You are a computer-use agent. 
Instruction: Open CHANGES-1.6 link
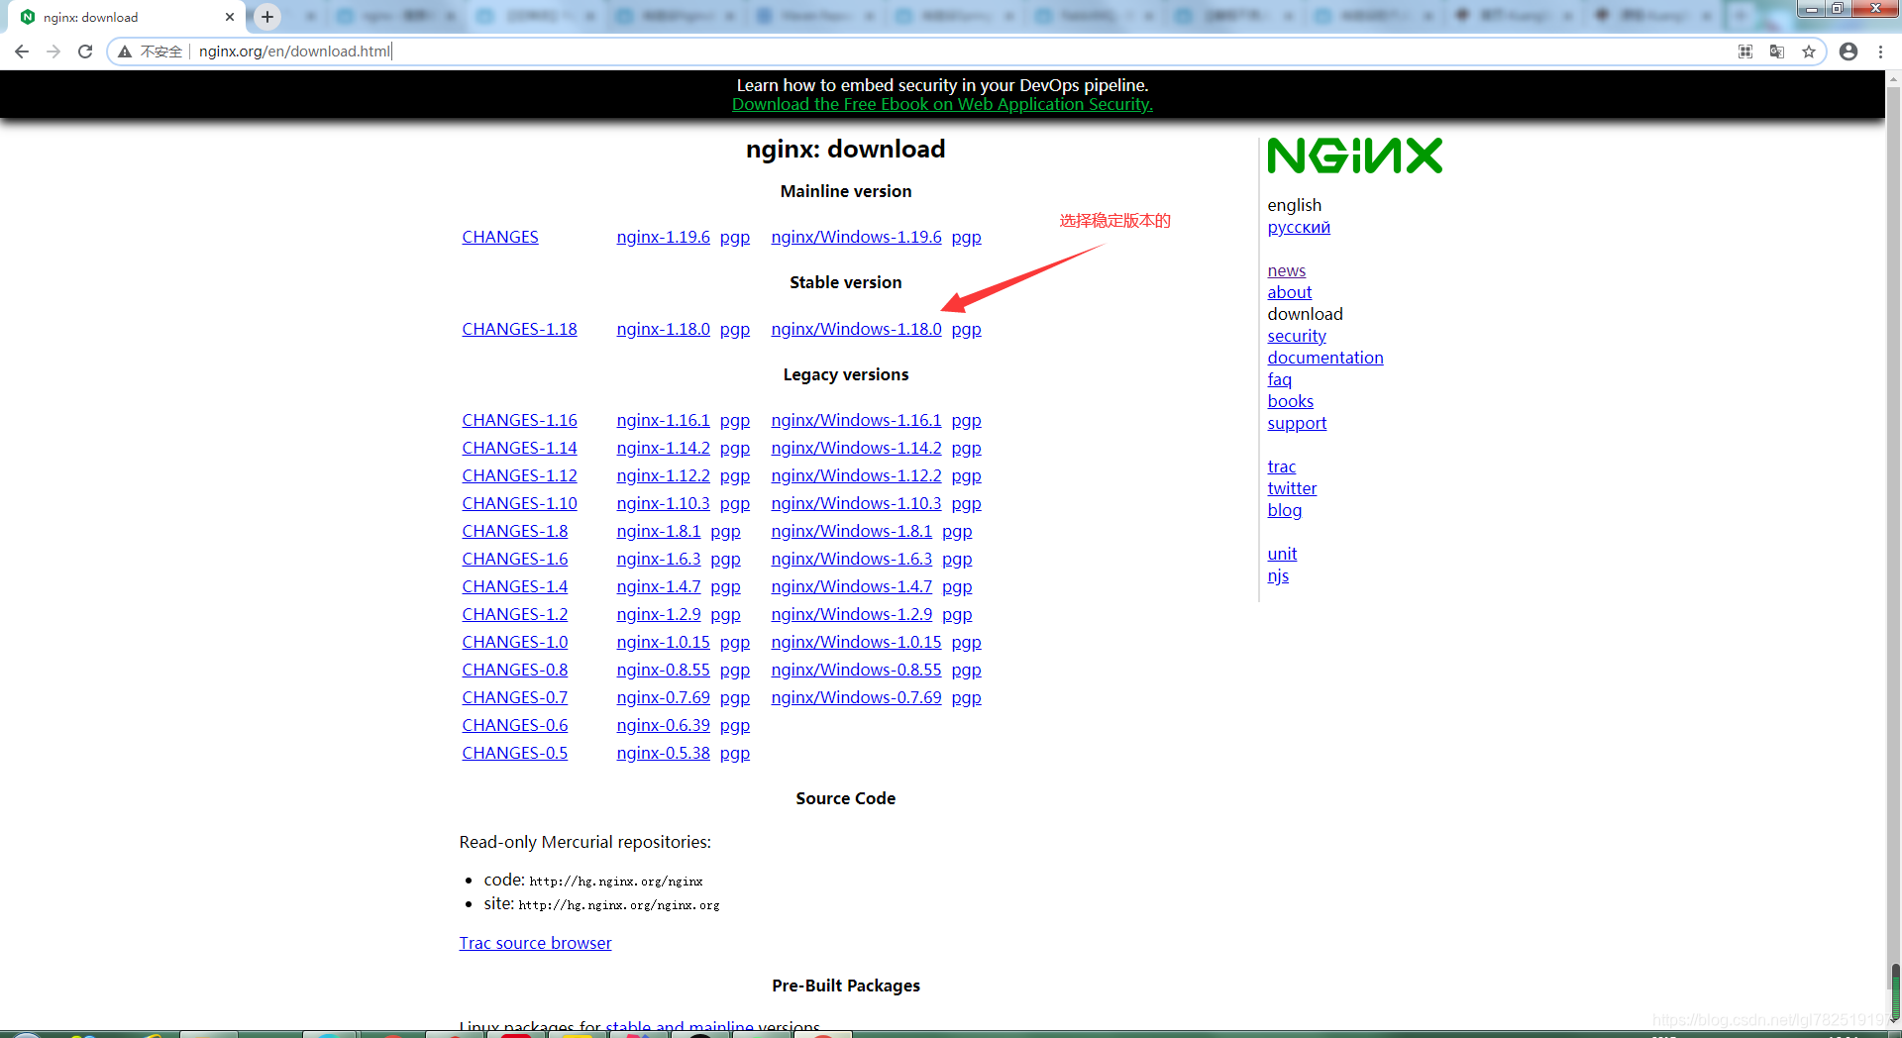[x=514, y=559]
